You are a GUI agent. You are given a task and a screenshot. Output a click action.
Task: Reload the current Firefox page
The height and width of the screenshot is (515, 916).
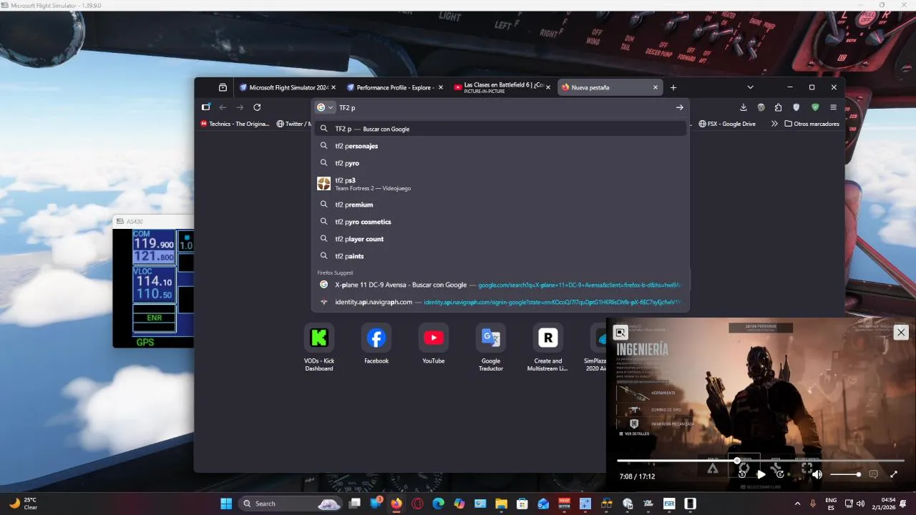click(x=257, y=107)
